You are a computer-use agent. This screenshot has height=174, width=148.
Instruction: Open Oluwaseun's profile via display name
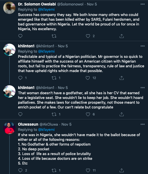tap(28, 124)
